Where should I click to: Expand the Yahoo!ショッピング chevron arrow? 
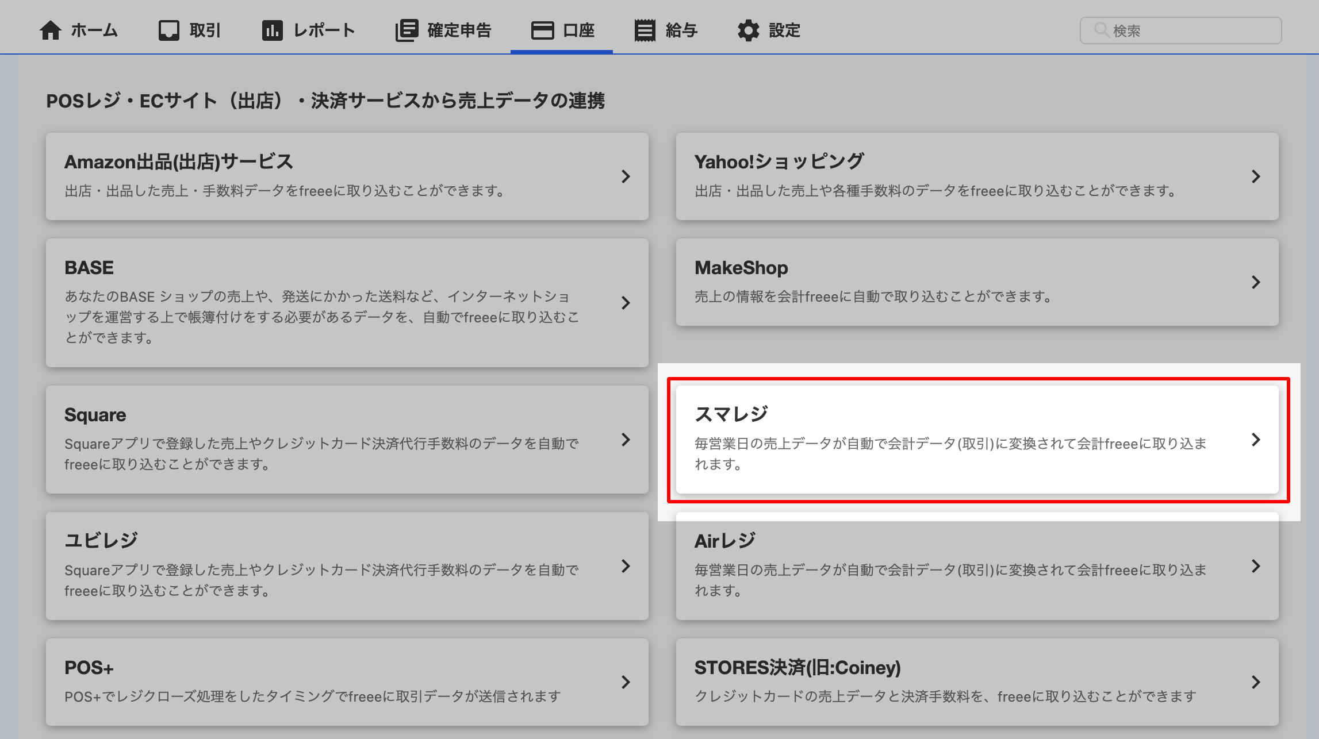click(x=1256, y=176)
